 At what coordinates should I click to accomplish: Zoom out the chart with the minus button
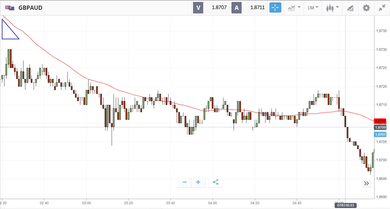click(185, 182)
